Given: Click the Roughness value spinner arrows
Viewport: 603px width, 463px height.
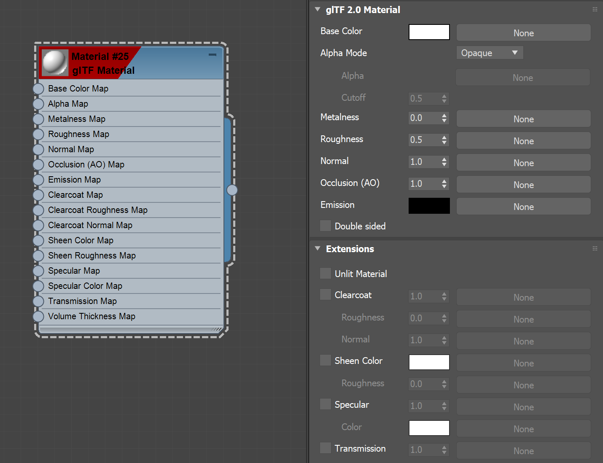Looking at the screenshot, I should 444,140.
